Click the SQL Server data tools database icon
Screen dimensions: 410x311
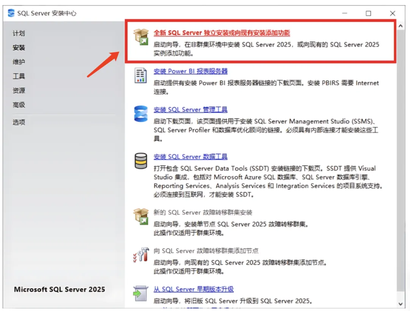[x=141, y=161]
